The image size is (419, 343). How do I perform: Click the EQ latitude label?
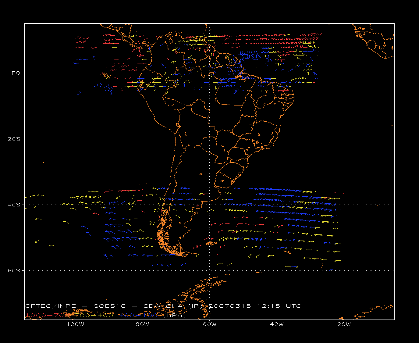coord(16,73)
